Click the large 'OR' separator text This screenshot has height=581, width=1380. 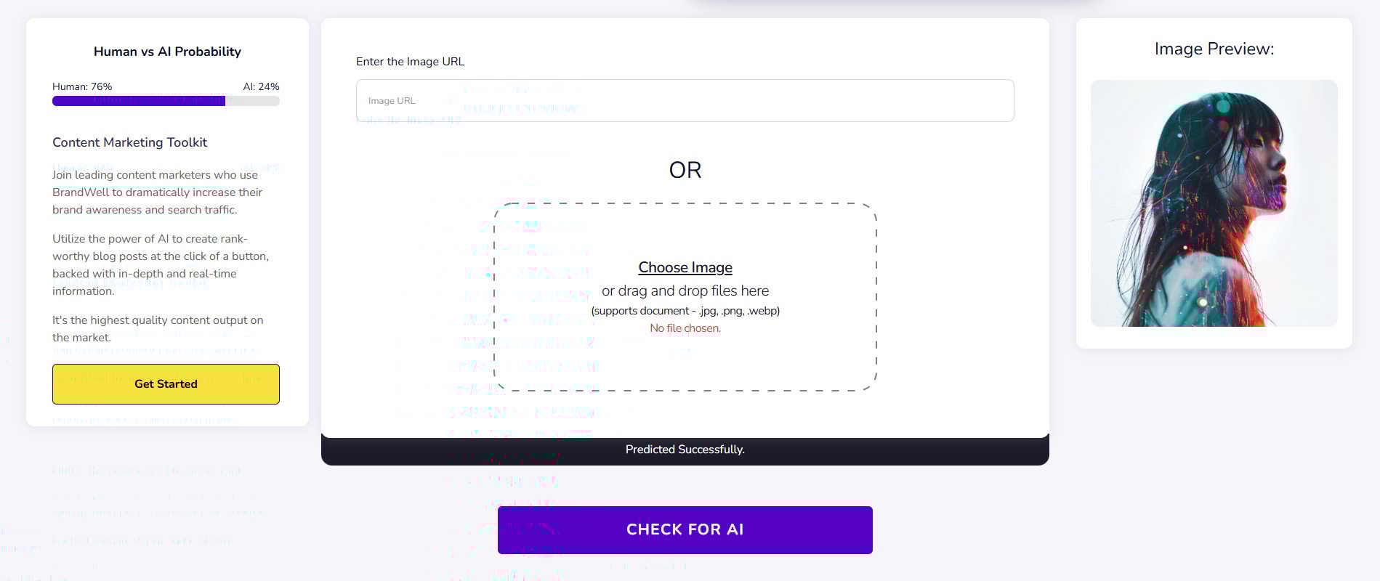click(x=685, y=170)
